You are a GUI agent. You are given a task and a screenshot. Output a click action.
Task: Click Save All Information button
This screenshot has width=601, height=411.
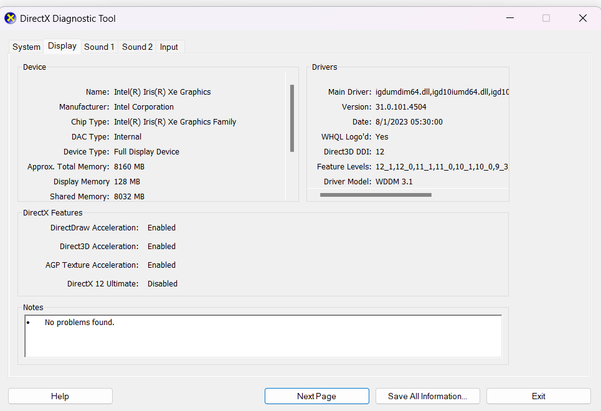[x=427, y=396]
